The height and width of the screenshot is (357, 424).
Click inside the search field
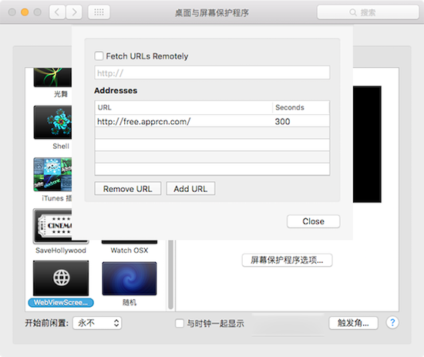tap(368, 12)
